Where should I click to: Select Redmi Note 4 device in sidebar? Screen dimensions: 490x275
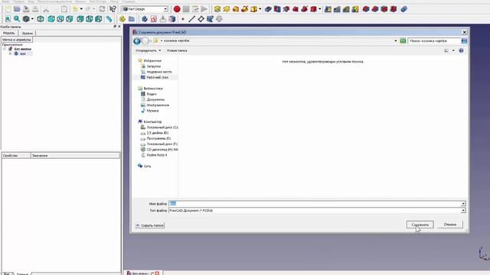tap(156, 155)
